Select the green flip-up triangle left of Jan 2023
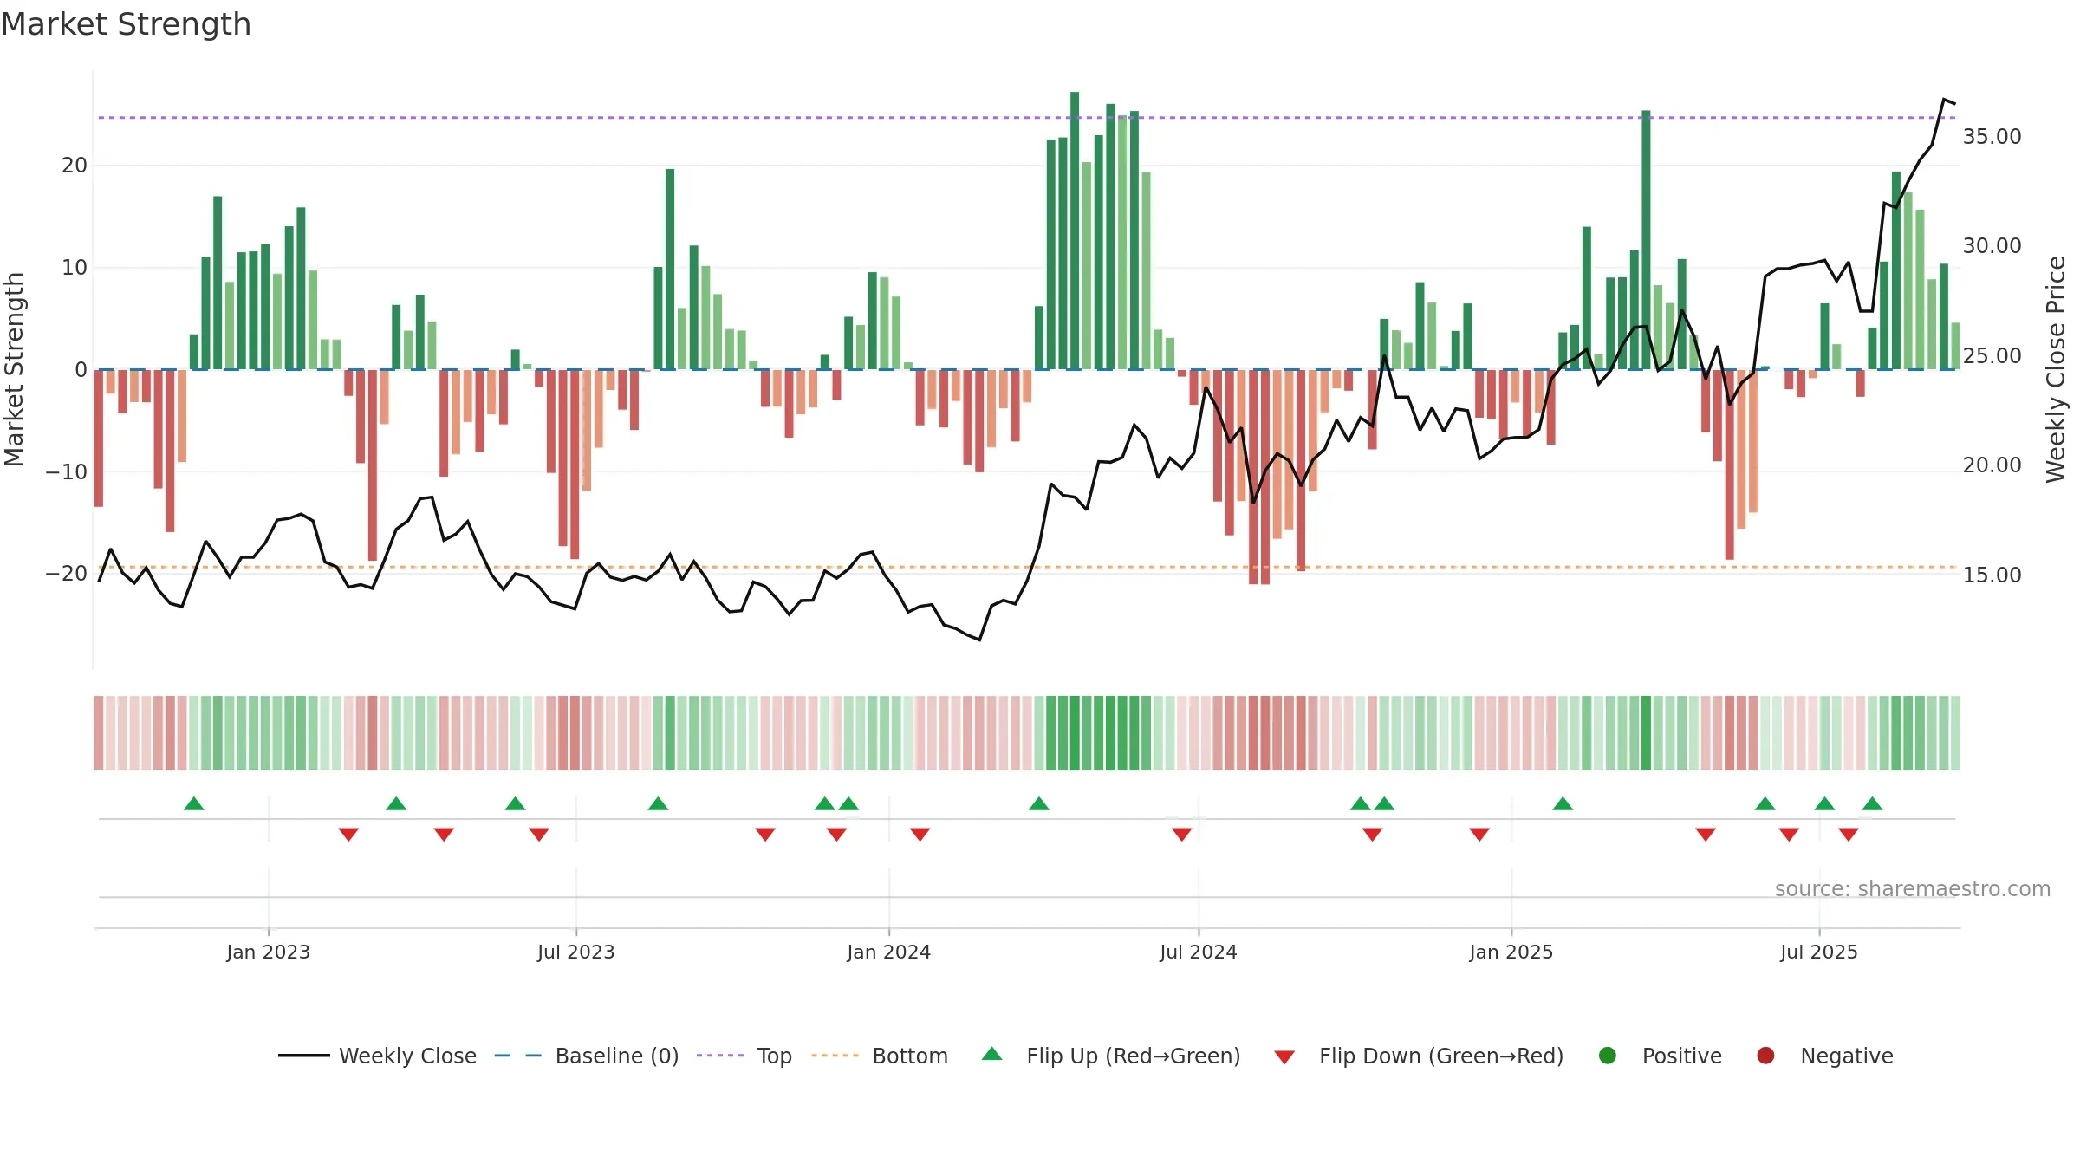Viewport: 2080px width, 1170px height. click(x=194, y=803)
